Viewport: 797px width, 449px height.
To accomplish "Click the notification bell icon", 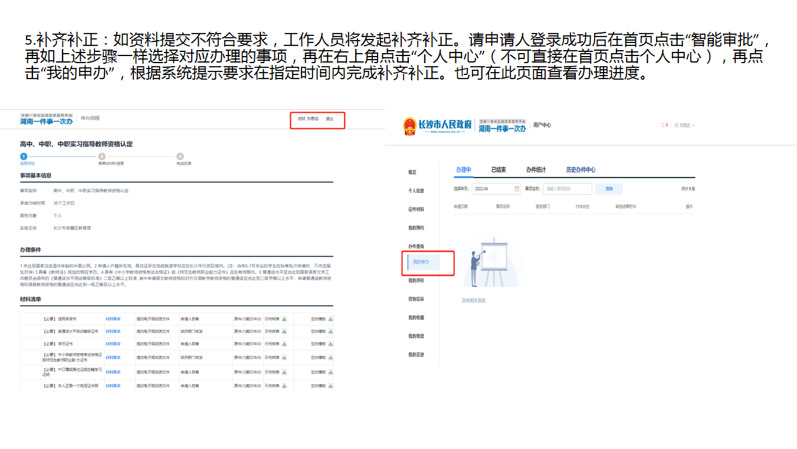I will click(662, 125).
